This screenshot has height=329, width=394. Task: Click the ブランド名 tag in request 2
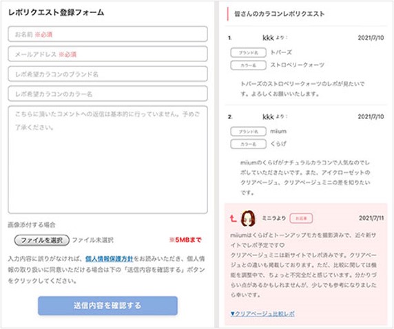pos(248,131)
